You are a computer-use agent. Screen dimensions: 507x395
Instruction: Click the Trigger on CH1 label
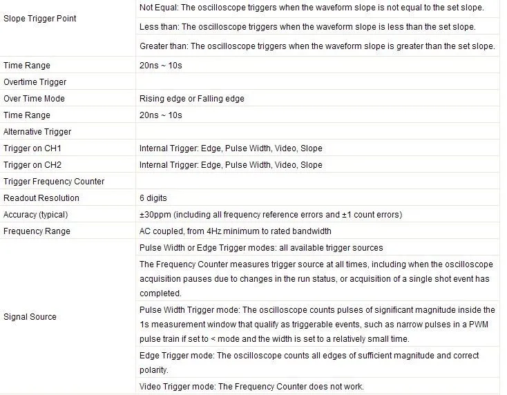point(32,148)
